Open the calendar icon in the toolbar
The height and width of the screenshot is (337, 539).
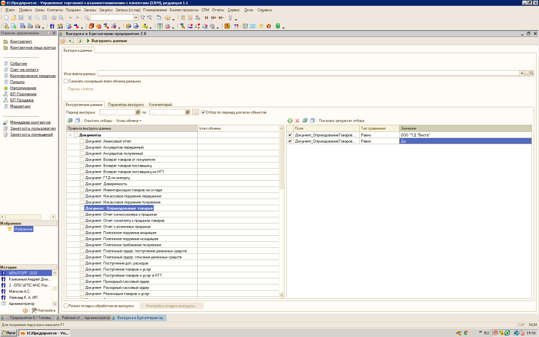[190, 18]
